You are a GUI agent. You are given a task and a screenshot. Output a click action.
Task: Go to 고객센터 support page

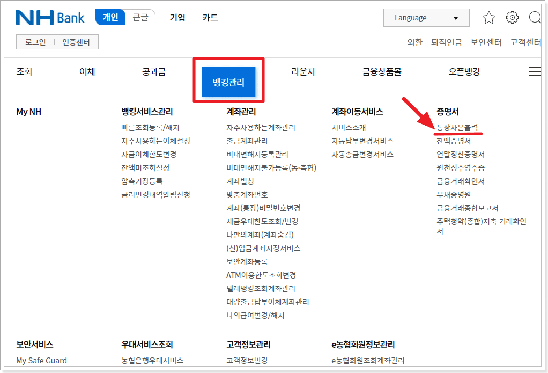pyautogui.click(x=524, y=42)
